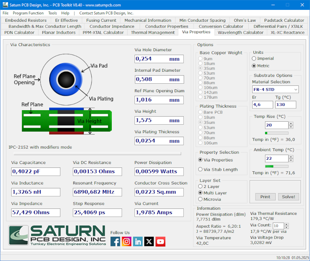Image resolution: width=310 pixels, height=261 pixels.
Task: Increase Ambient Temp with up arrow
Action: [291, 157]
